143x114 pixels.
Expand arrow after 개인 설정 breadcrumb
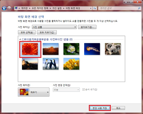point(64,8)
